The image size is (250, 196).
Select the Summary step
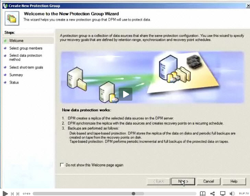tap(16, 75)
